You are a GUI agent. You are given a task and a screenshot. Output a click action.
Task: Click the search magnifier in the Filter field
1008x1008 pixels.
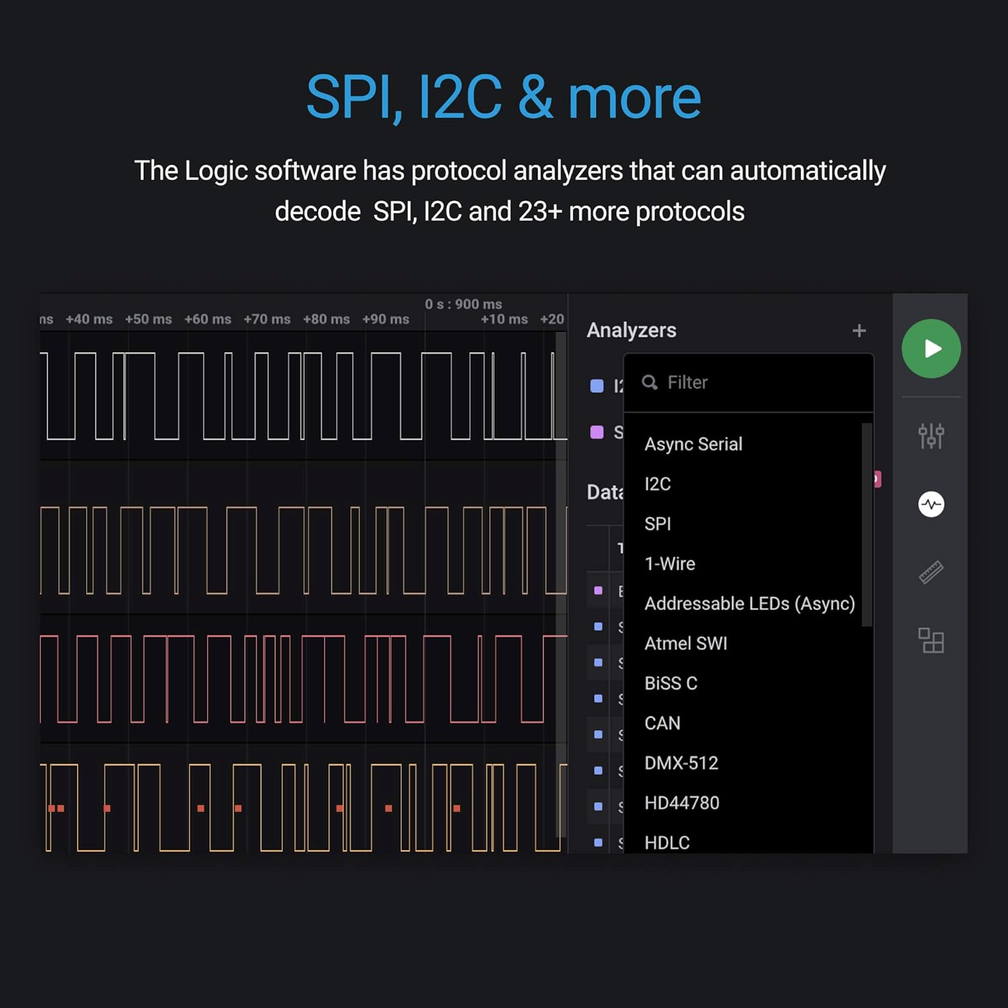(x=650, y=382)
